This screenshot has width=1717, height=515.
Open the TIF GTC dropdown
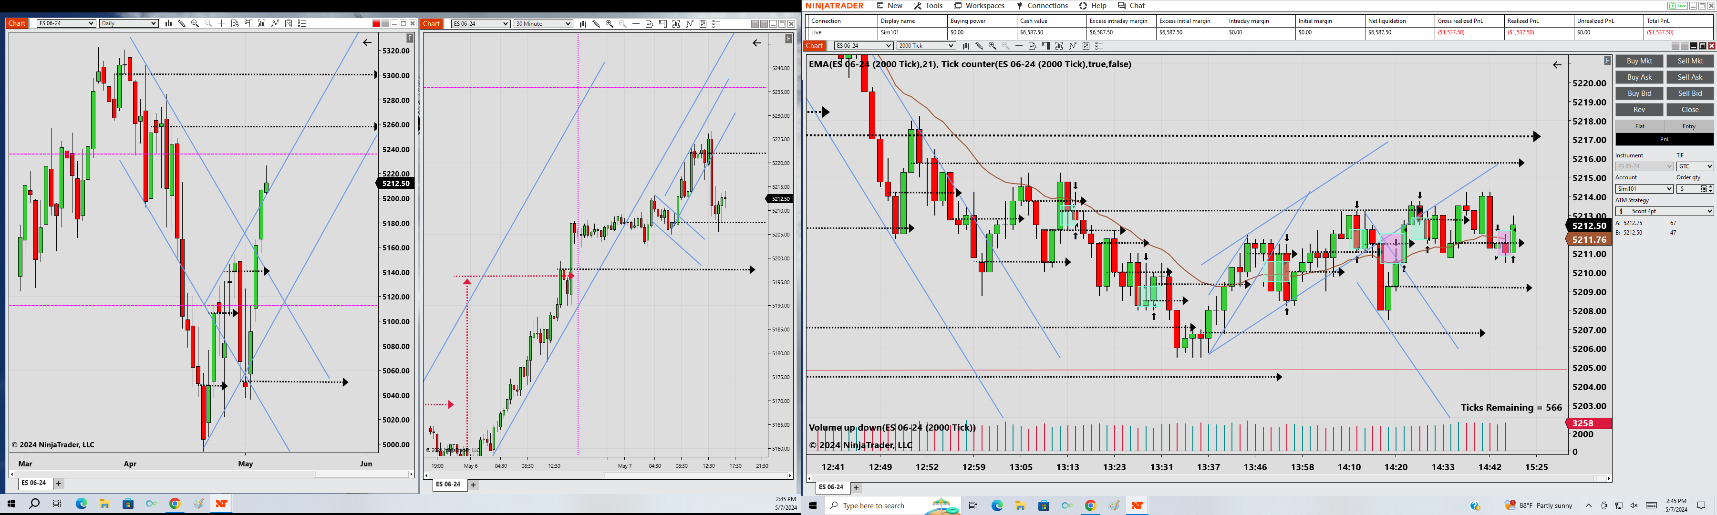pos(1695,166)
